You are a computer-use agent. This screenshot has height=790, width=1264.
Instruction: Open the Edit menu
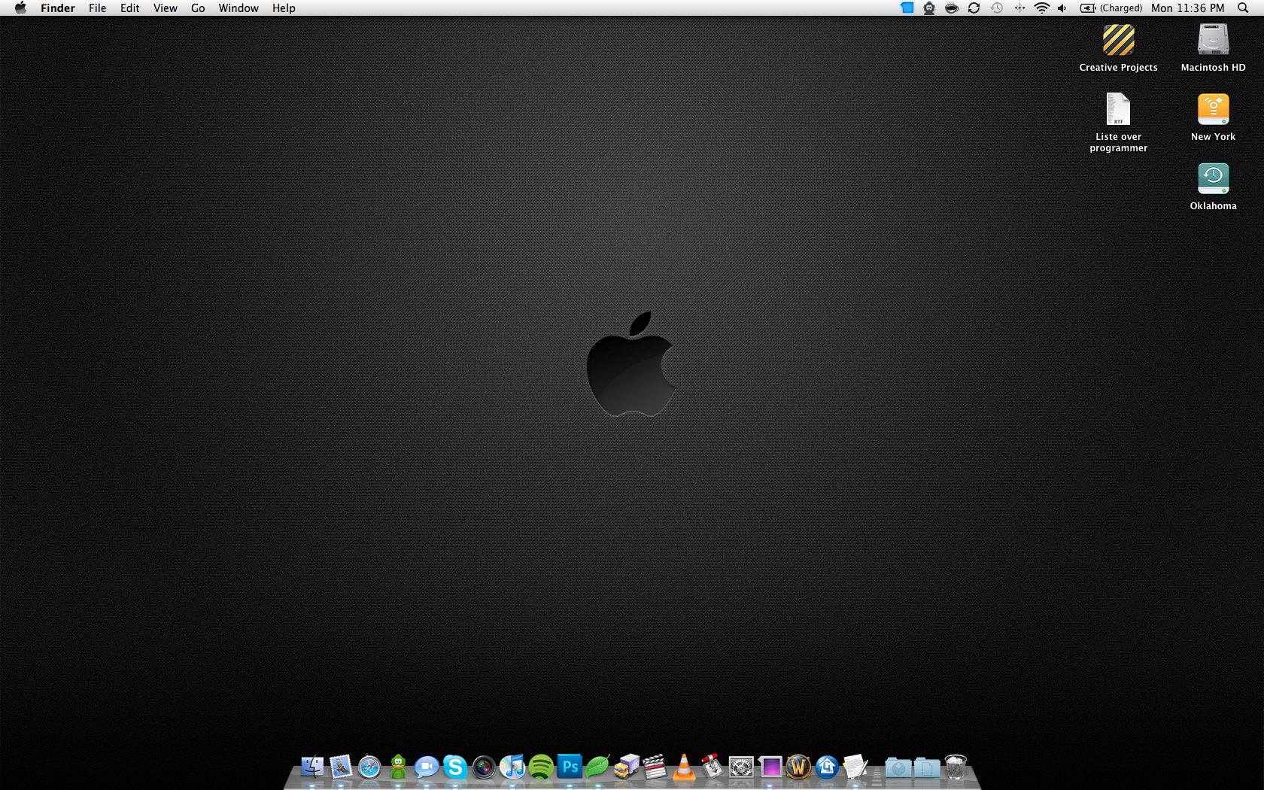click(x=129, y=8)
